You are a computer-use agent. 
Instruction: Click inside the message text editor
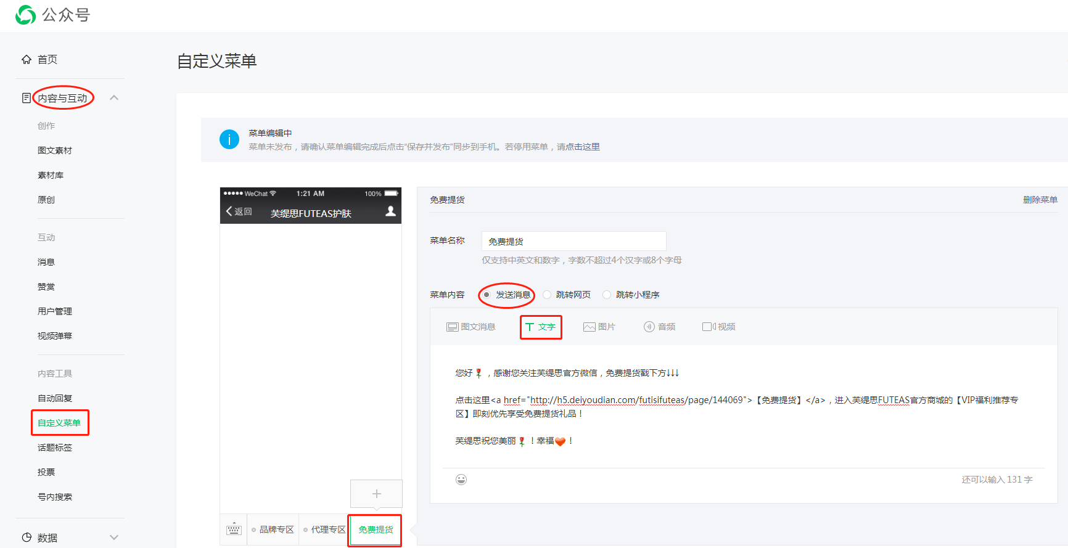pos(744,407)
